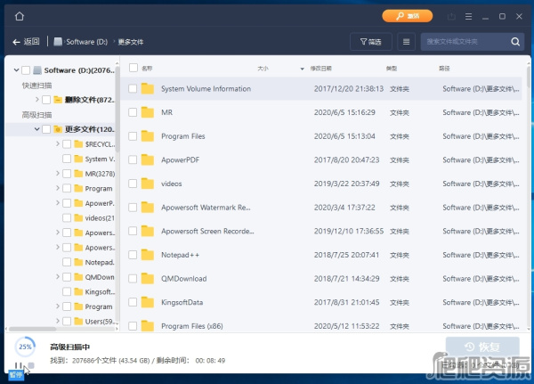The width and height of the screenshot is (534, 384).
Task: Sort by the 名称 column header
Action: pyautogui.click(x=148, y=68)
